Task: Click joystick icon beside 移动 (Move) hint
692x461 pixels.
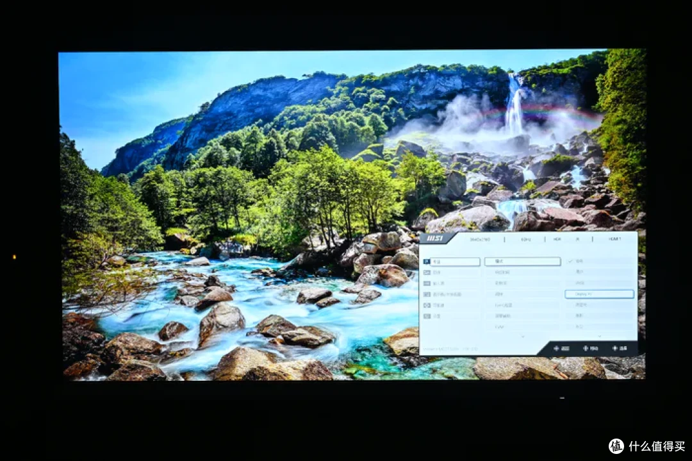Action: pos(585,348)
